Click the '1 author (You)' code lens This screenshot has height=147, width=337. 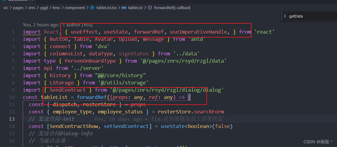tap(78, 25)
